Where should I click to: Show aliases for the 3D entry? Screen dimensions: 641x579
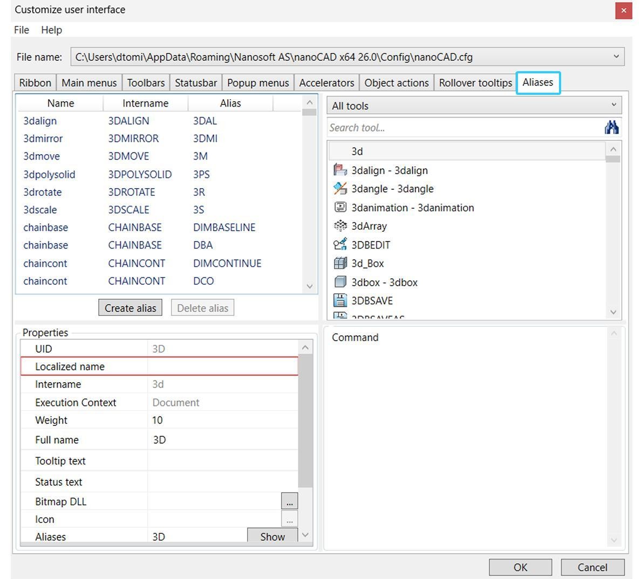point(272,536)
